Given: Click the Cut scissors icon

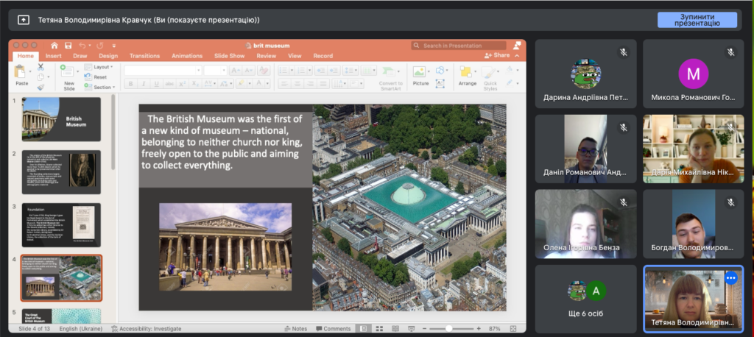Looking at the screenshot, I should tap(40, 67).
